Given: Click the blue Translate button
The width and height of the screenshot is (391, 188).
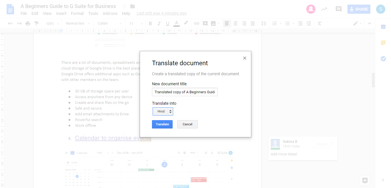Looking at the screenshot, I should (162, 124).
